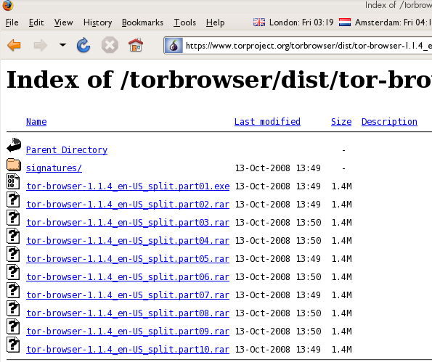Viewport: 432px width, 362px height.
Task: Click the Forward arrow button
Action: tap(40, 45)
